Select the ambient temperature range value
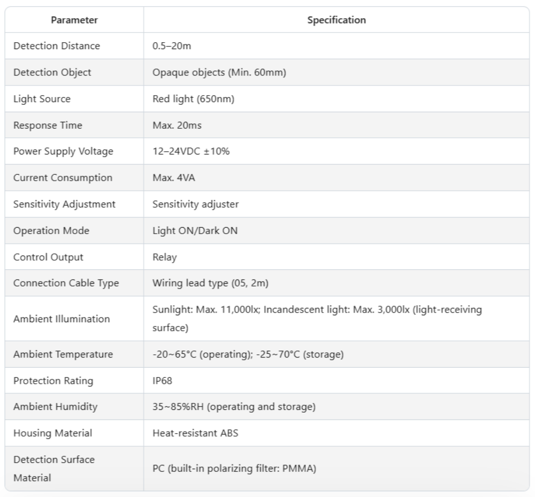Viewport: 535px width, 497px height. click(x=248, y=354)
